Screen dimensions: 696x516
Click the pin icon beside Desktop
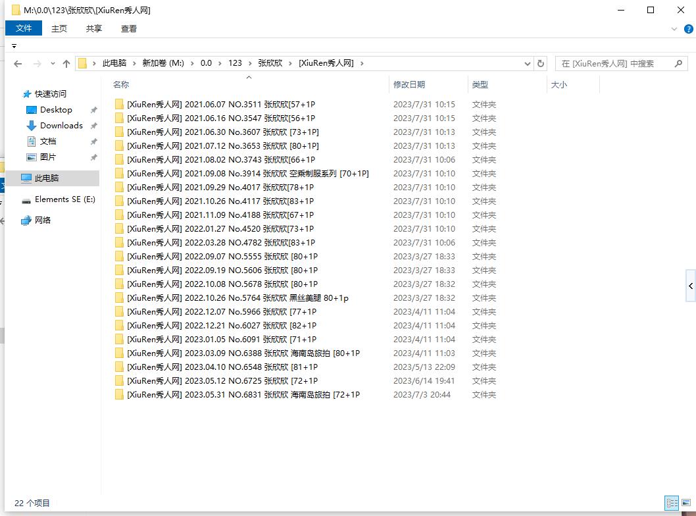click(93, 110)
